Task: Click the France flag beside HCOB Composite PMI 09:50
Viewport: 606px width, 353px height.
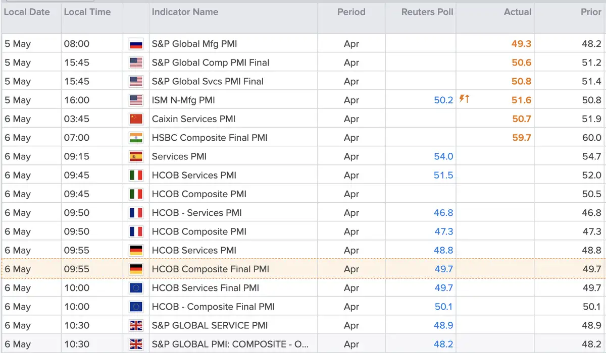Action: (136, 231)
